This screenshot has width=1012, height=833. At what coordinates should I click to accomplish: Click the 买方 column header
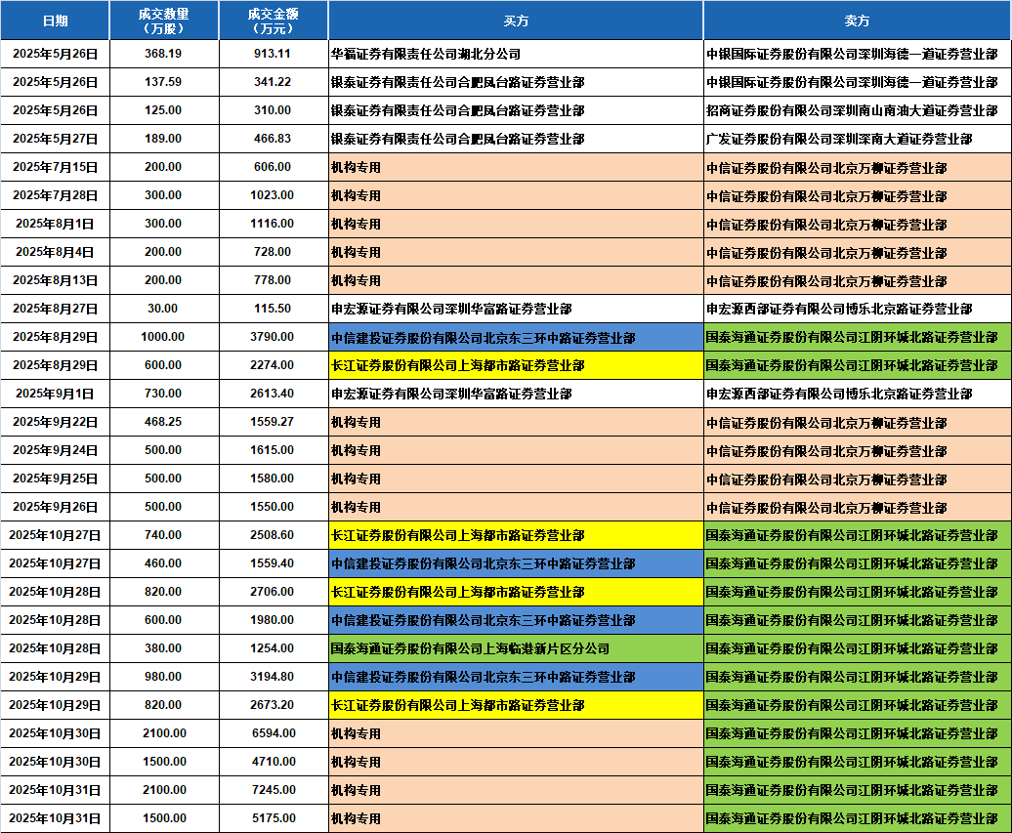pyautogui.click(x=516, y=21)
